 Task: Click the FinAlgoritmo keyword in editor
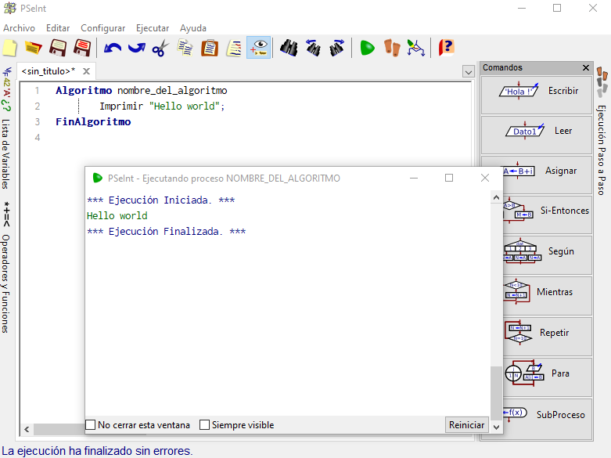coord(93,121)
